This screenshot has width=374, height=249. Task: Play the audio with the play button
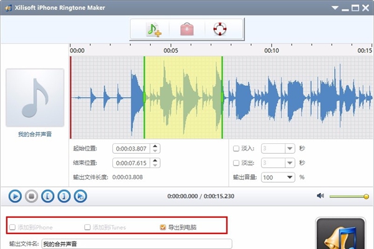click(15, 196)
